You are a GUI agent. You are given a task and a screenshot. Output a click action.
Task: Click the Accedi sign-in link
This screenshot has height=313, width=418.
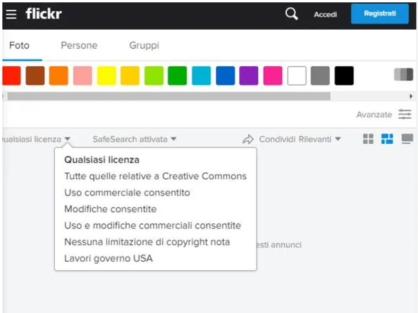pos(325,15)
